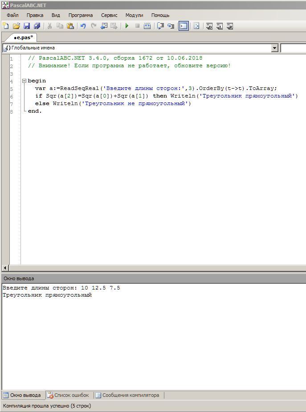306x412 pixels.
Task: Step over debugging icon
Action: coord(160,26)
